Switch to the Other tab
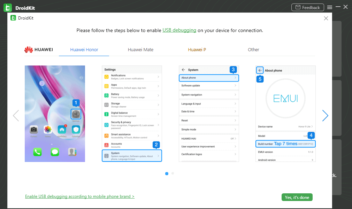This screenshot has width=352, height=209. (x=253, y=49)
